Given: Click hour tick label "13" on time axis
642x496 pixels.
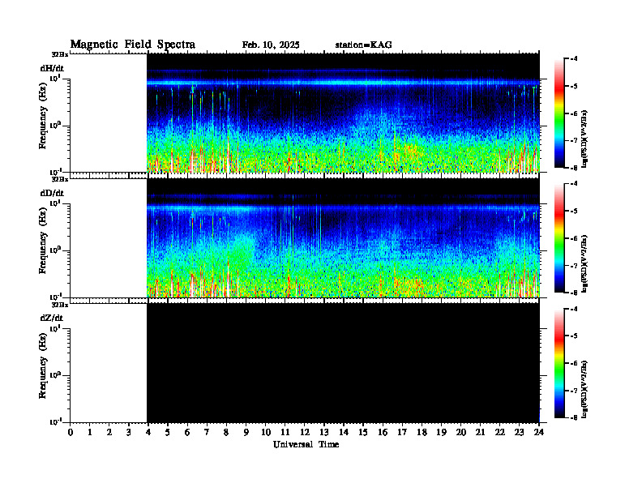Looking at the screenshot, I should tap(324, 432).
